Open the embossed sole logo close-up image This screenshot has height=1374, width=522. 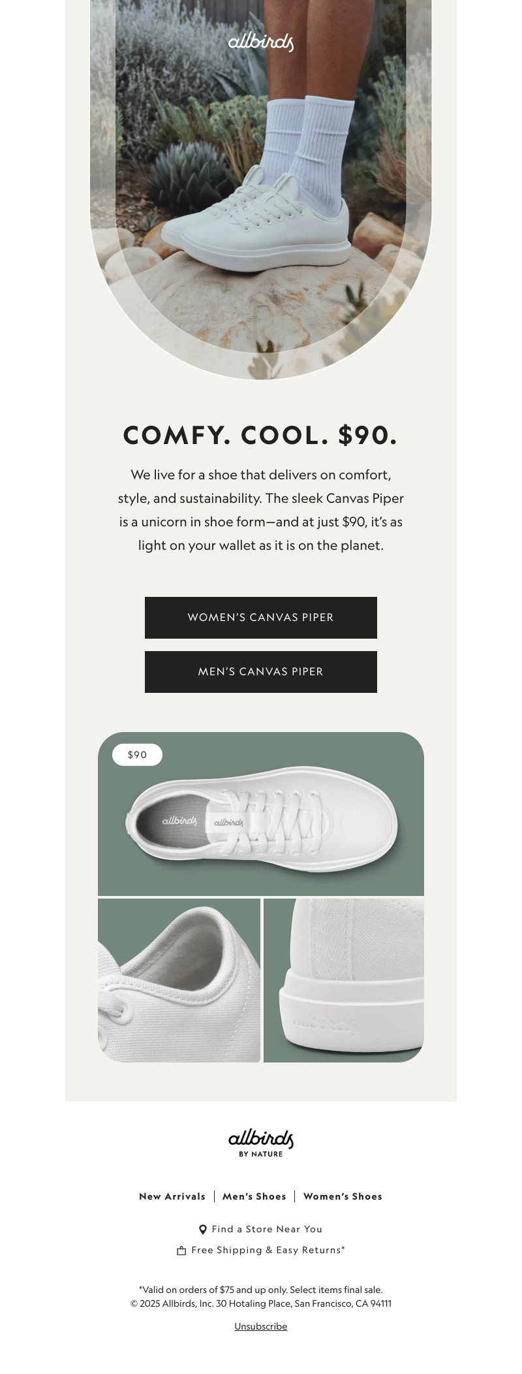tap(344, 980)
